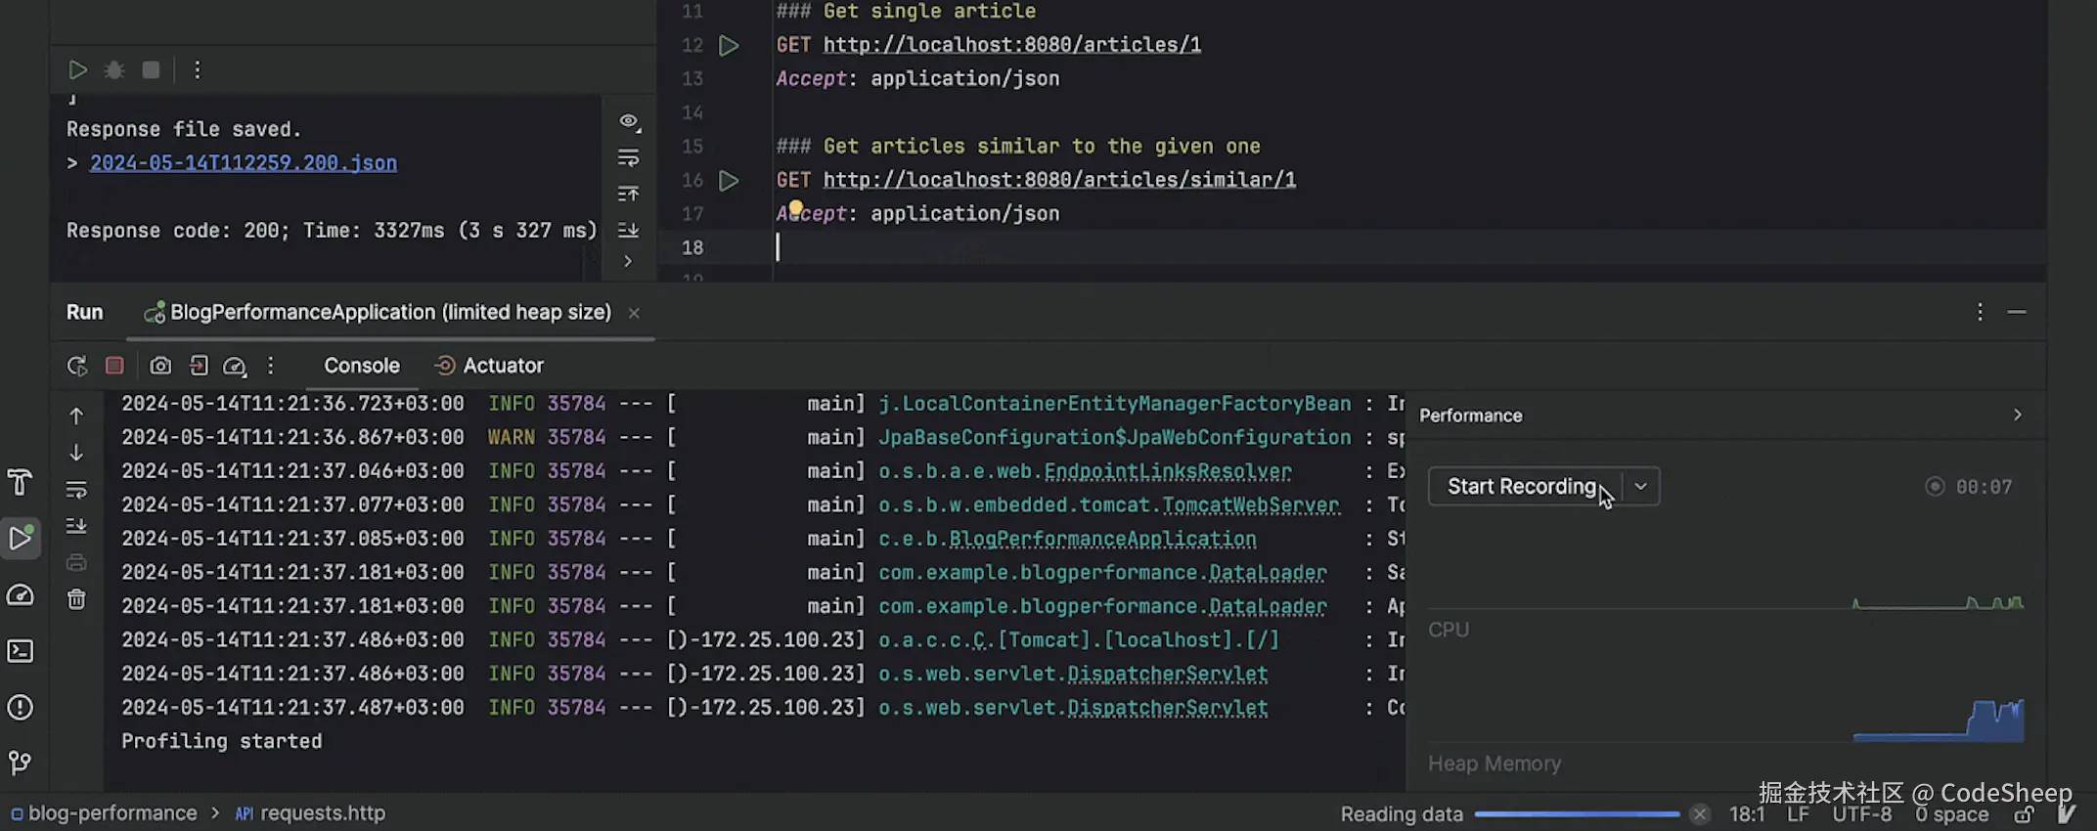
Task: Open the saved 2024-05-14T112259.200.json response file
Action: (244, 162)
